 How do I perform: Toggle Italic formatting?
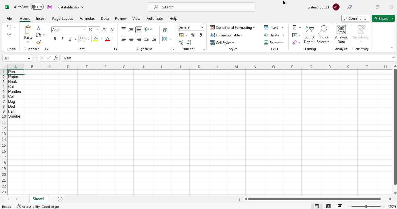[x=62, y=39]
